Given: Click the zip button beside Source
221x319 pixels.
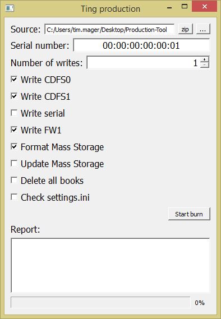Looking at the screenshot, I should [186, 29].
